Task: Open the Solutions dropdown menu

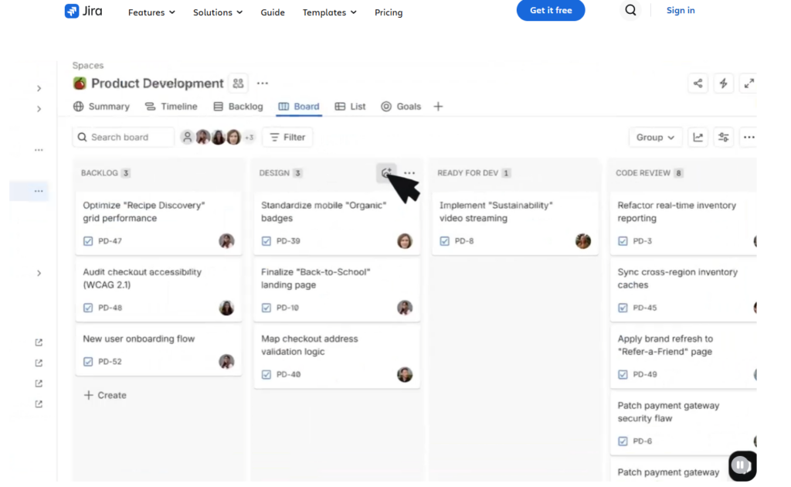Action: (x=217, y=12)
